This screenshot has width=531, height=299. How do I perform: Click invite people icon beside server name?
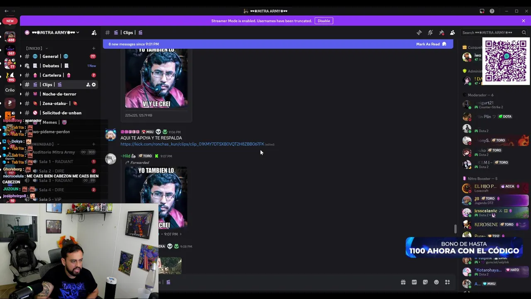click(x=94, y=32)
